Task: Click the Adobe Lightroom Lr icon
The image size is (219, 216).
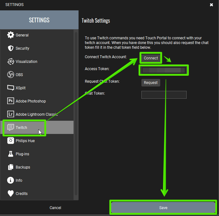Action: pos(11,114)
